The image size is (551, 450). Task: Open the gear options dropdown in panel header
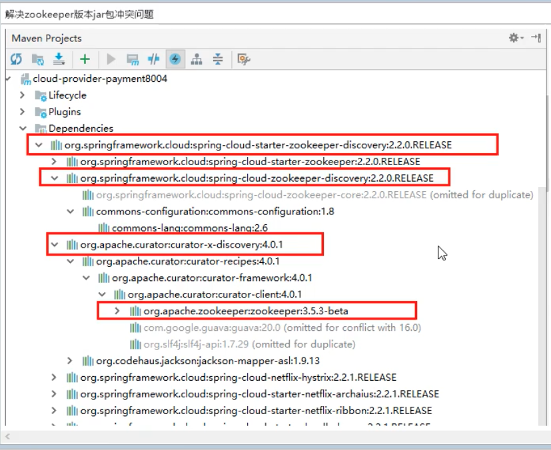coord(516,38)
